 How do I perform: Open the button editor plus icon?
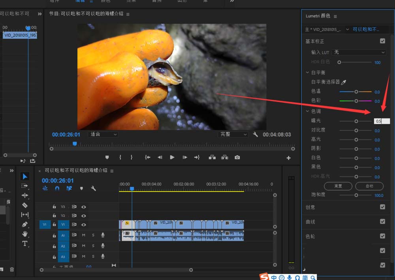click(289, 158)
